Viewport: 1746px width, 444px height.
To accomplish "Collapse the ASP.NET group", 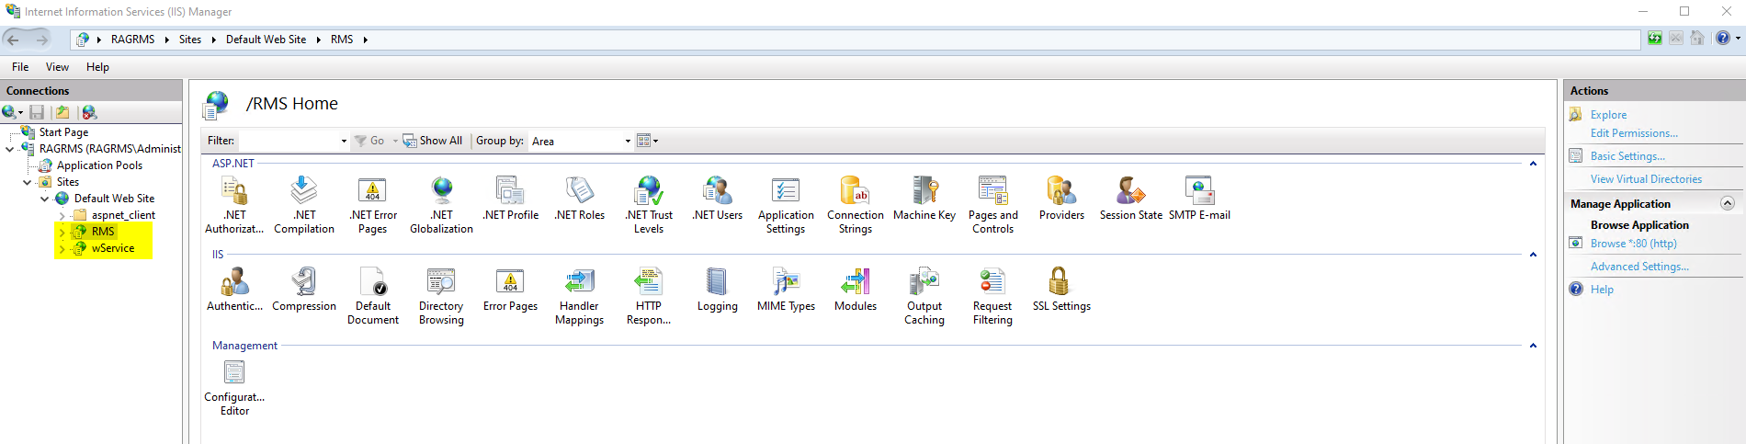I will [x=1533, y=164].
